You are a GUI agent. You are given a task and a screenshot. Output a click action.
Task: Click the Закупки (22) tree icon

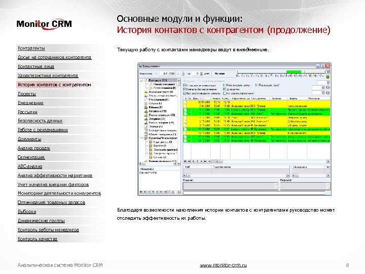point(146,119)
